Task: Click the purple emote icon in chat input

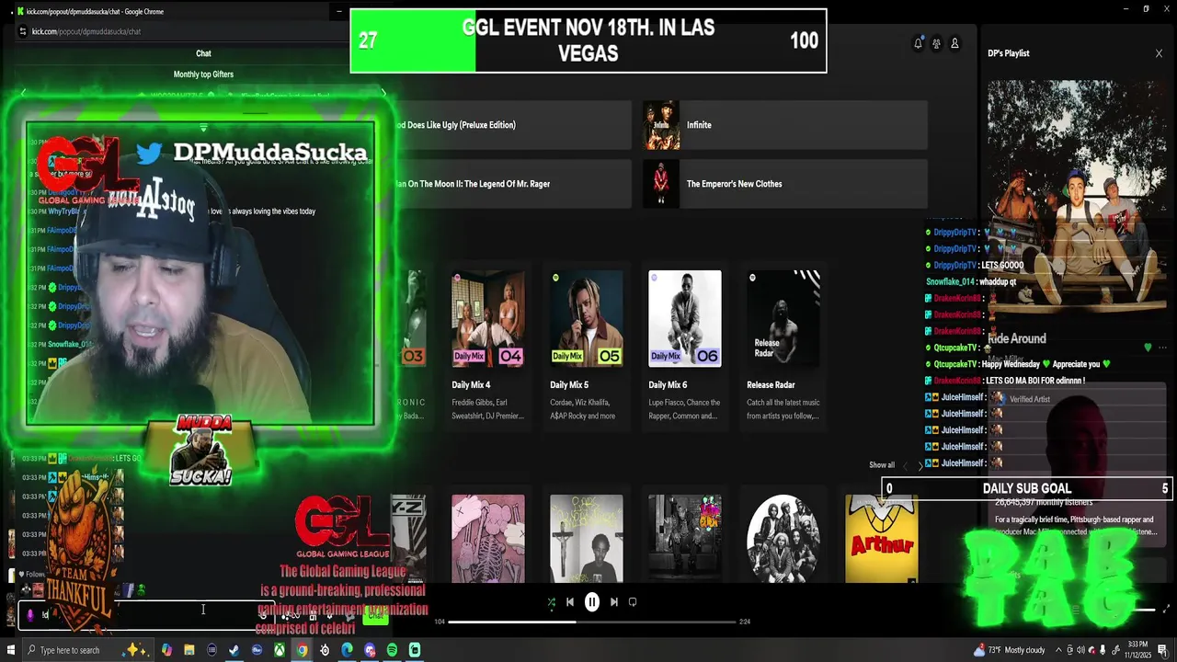Action: (x=30, y=615)
